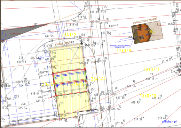Click the survey point marker at the yellow roof's bottom-right corner
Image resolution: width=181 pixels, height=128 pixels.
click(92, 110)
